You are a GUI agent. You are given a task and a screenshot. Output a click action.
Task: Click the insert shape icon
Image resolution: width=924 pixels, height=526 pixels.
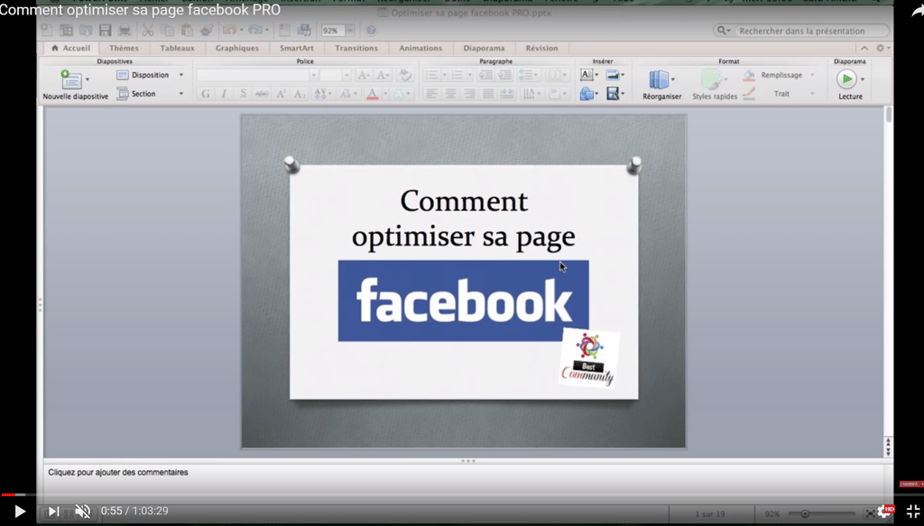587,94
